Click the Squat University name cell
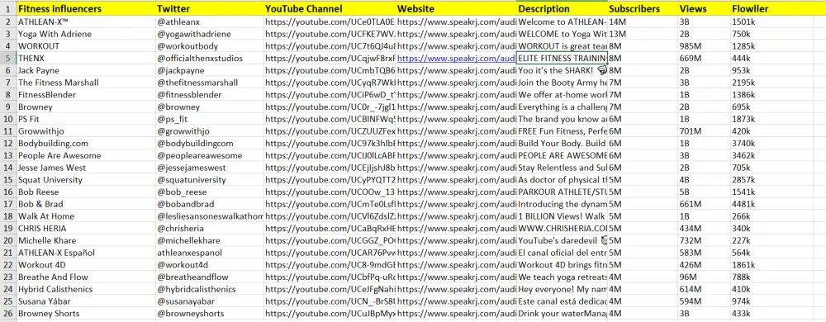Screen dimensions: 826x322 pos(87,180)
